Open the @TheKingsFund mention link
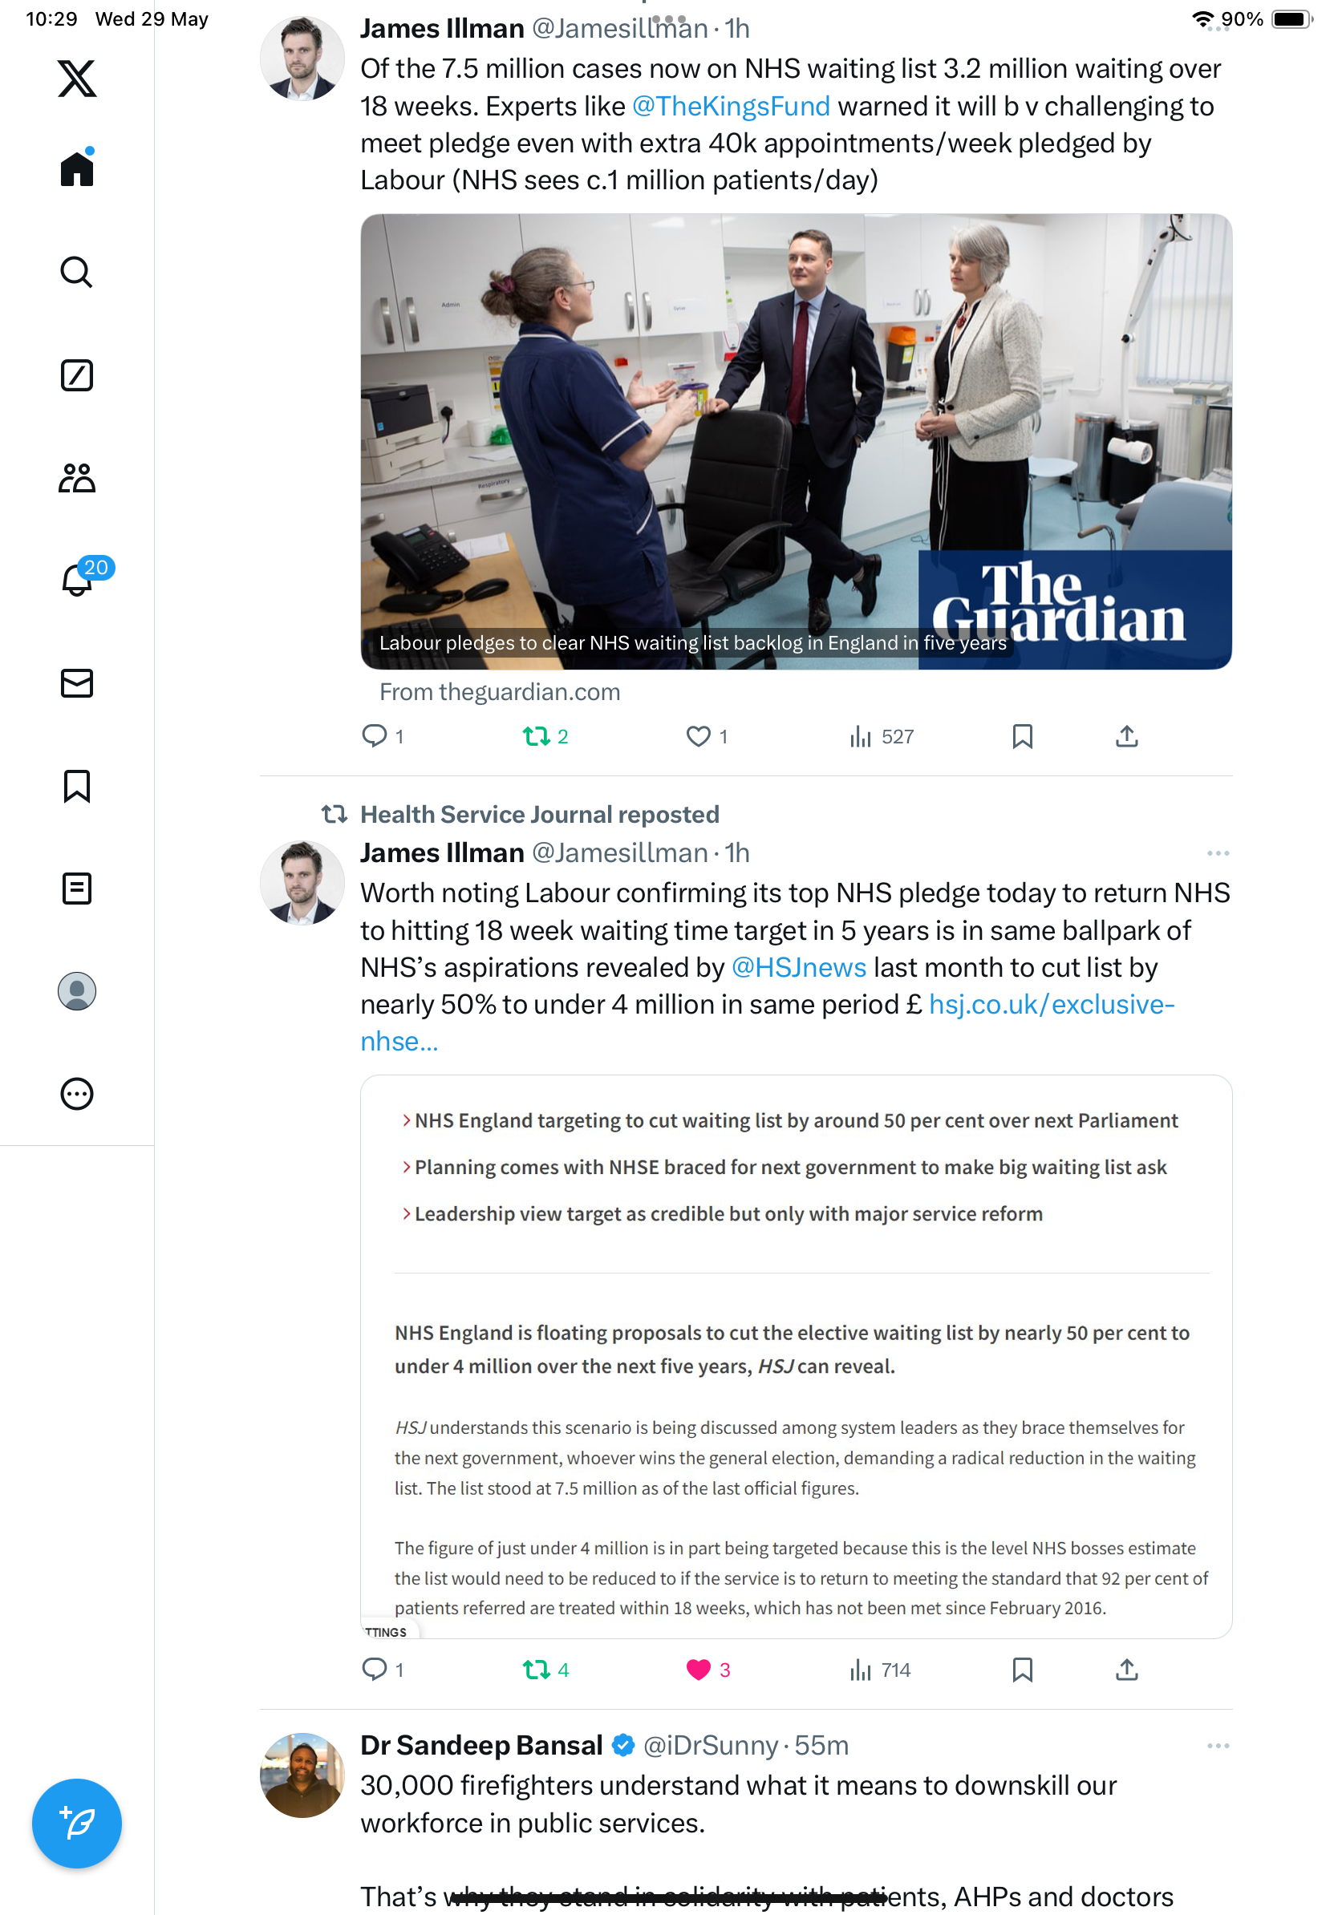Viewport: 1338px width, 1915px height. 731,106
